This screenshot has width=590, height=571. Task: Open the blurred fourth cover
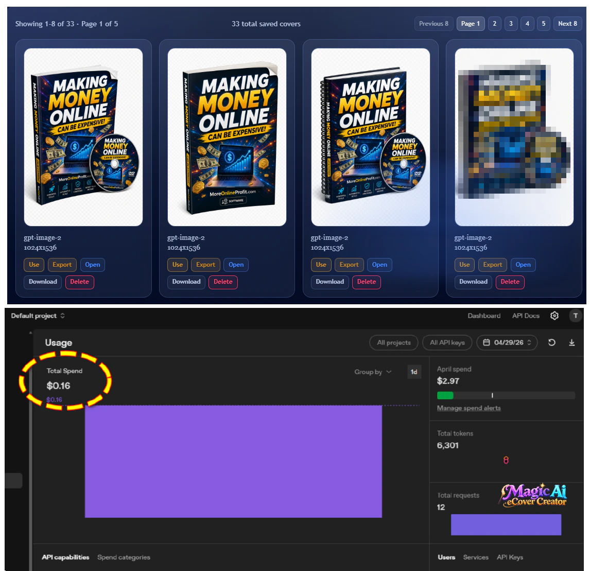coord(523,265)
